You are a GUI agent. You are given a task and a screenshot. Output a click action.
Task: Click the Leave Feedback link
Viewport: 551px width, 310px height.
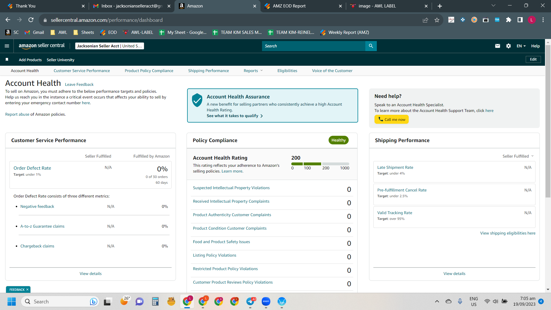pos(79,84)
